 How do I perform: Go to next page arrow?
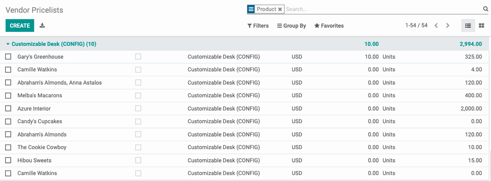[448, 25]
